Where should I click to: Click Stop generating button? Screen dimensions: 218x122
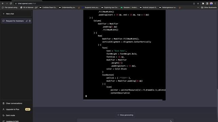pyautogui.click(x=125, y=115)
